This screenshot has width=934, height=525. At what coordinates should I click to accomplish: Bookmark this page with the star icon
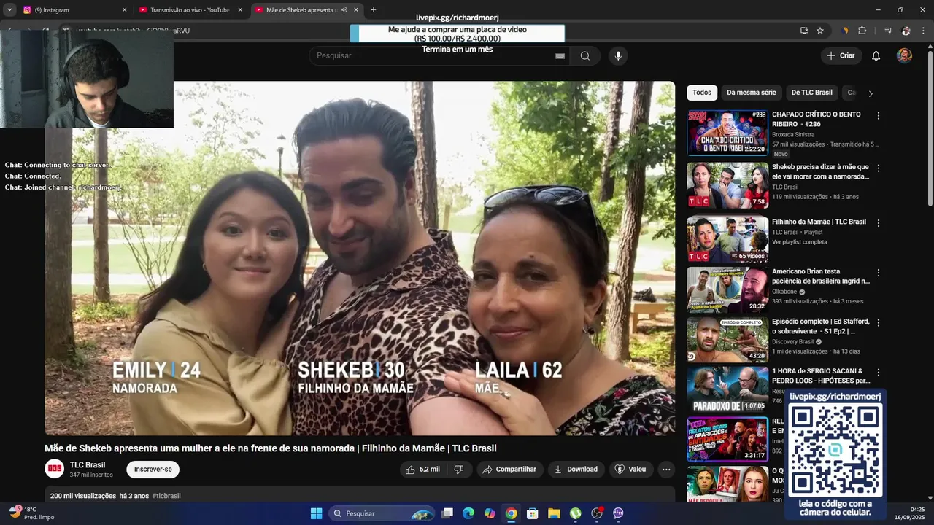(x=820, y=31)
